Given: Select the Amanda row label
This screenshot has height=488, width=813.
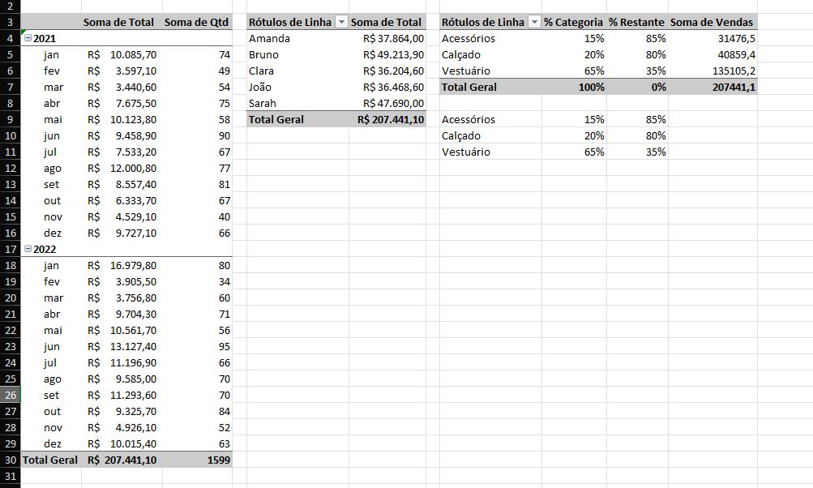Looking at the screenshot, I should coord(269,38).
